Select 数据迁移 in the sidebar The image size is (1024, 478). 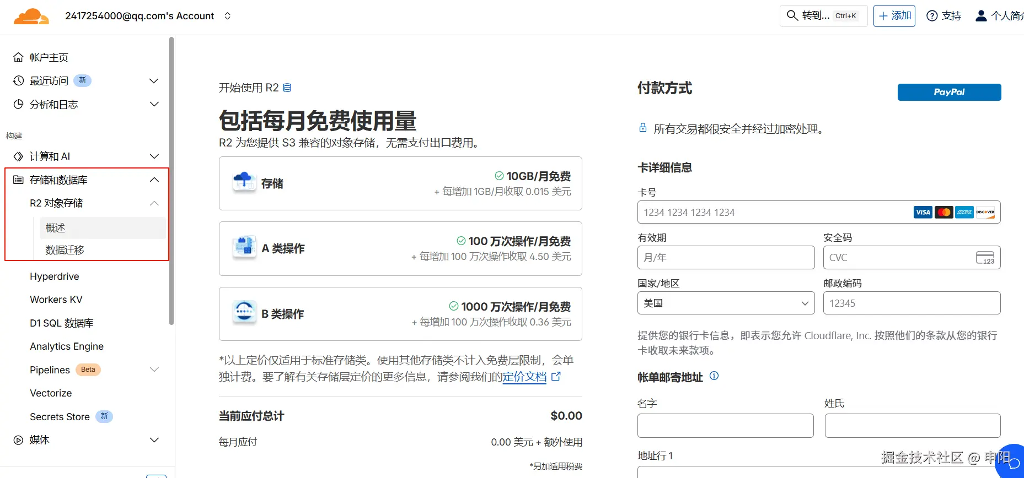(x=65, y=250)
